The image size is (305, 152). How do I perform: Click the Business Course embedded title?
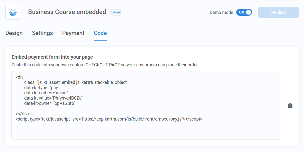click(x=67, y=12)
